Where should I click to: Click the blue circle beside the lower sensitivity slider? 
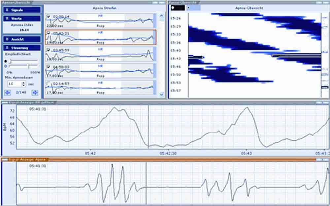click(6, 66)
